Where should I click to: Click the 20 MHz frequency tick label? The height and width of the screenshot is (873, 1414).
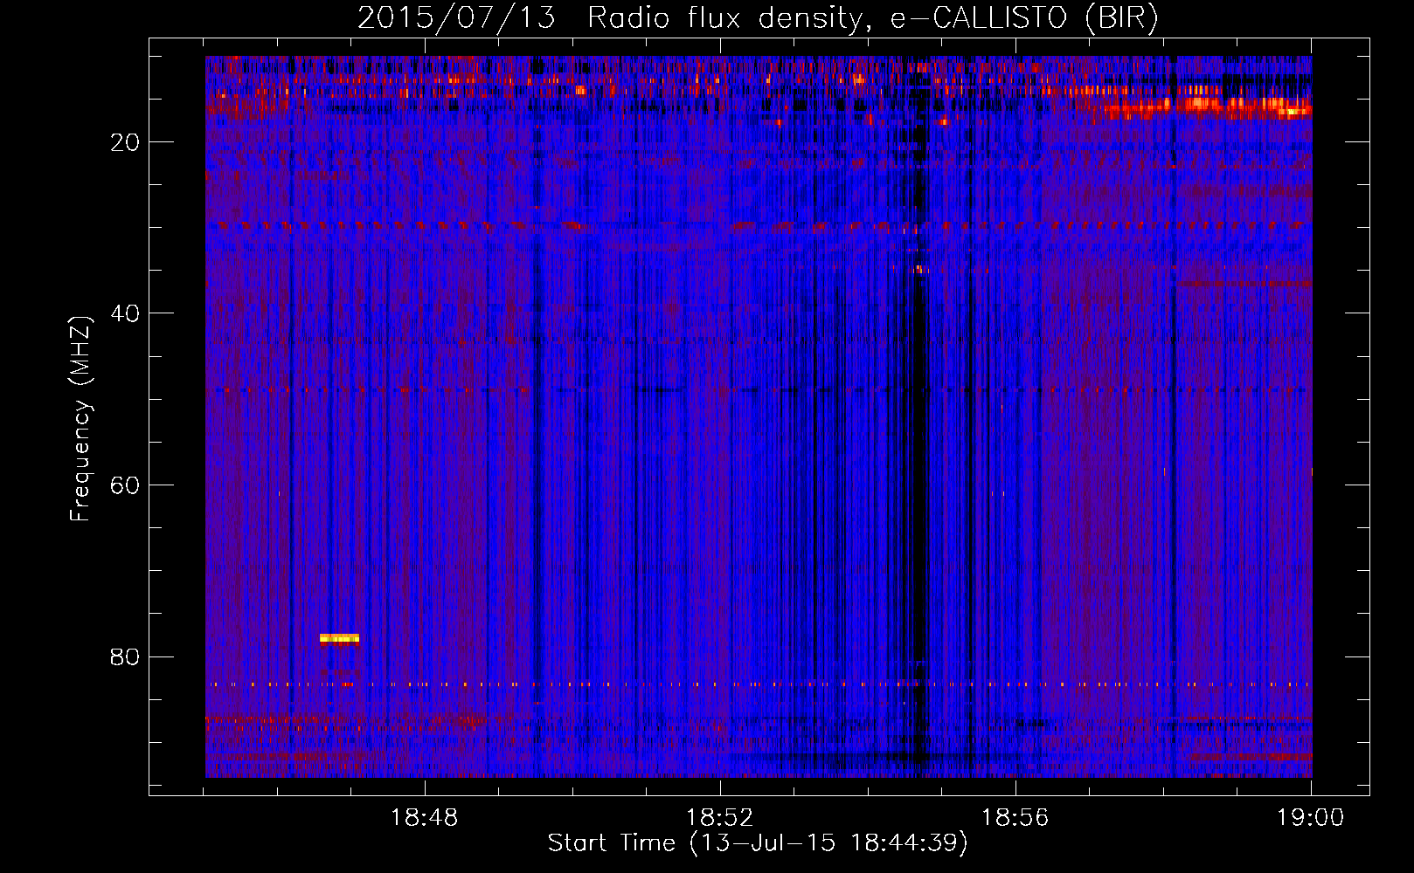125,142
